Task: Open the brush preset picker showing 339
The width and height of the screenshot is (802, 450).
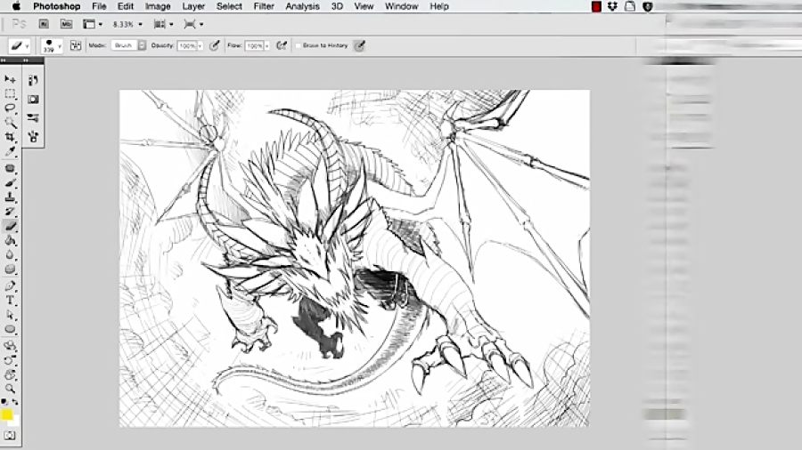Action: tap(51, 45)
